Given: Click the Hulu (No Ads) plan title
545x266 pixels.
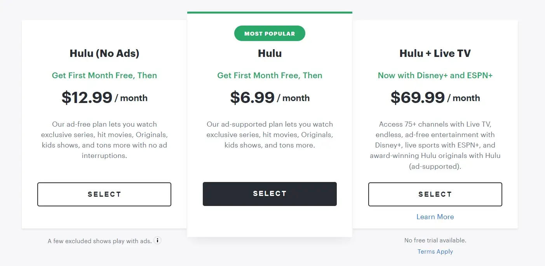Looking at the screenshot, I should pyautogui.click(x=104, y=53).
